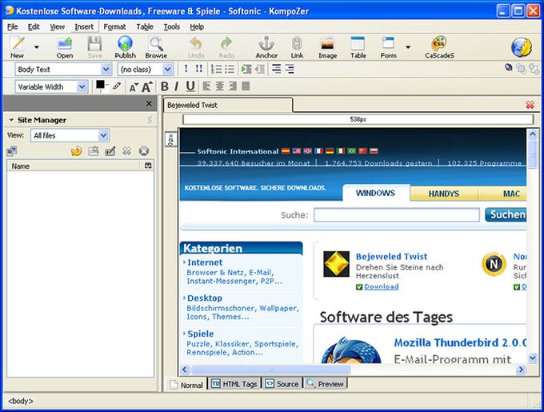Screen dimensions: 544x412
Task: Open the Tools menu
Action: [x=172, y=26]
